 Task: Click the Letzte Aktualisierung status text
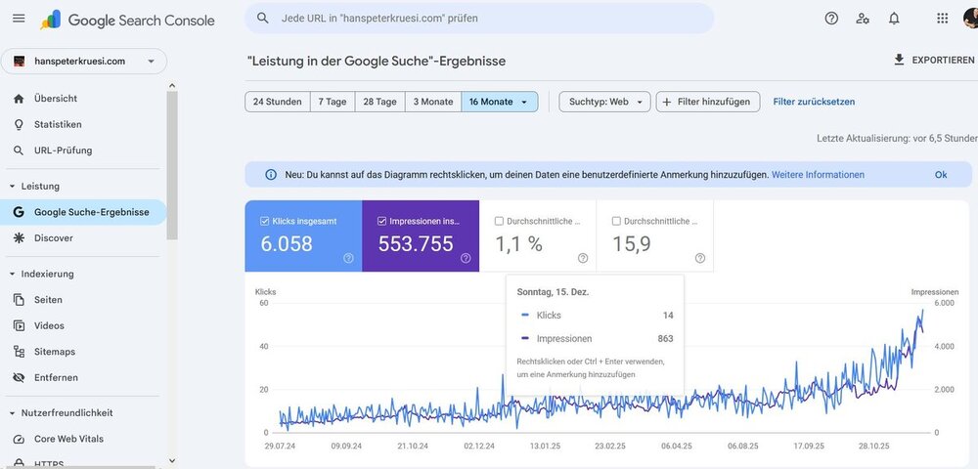[897, 139]
